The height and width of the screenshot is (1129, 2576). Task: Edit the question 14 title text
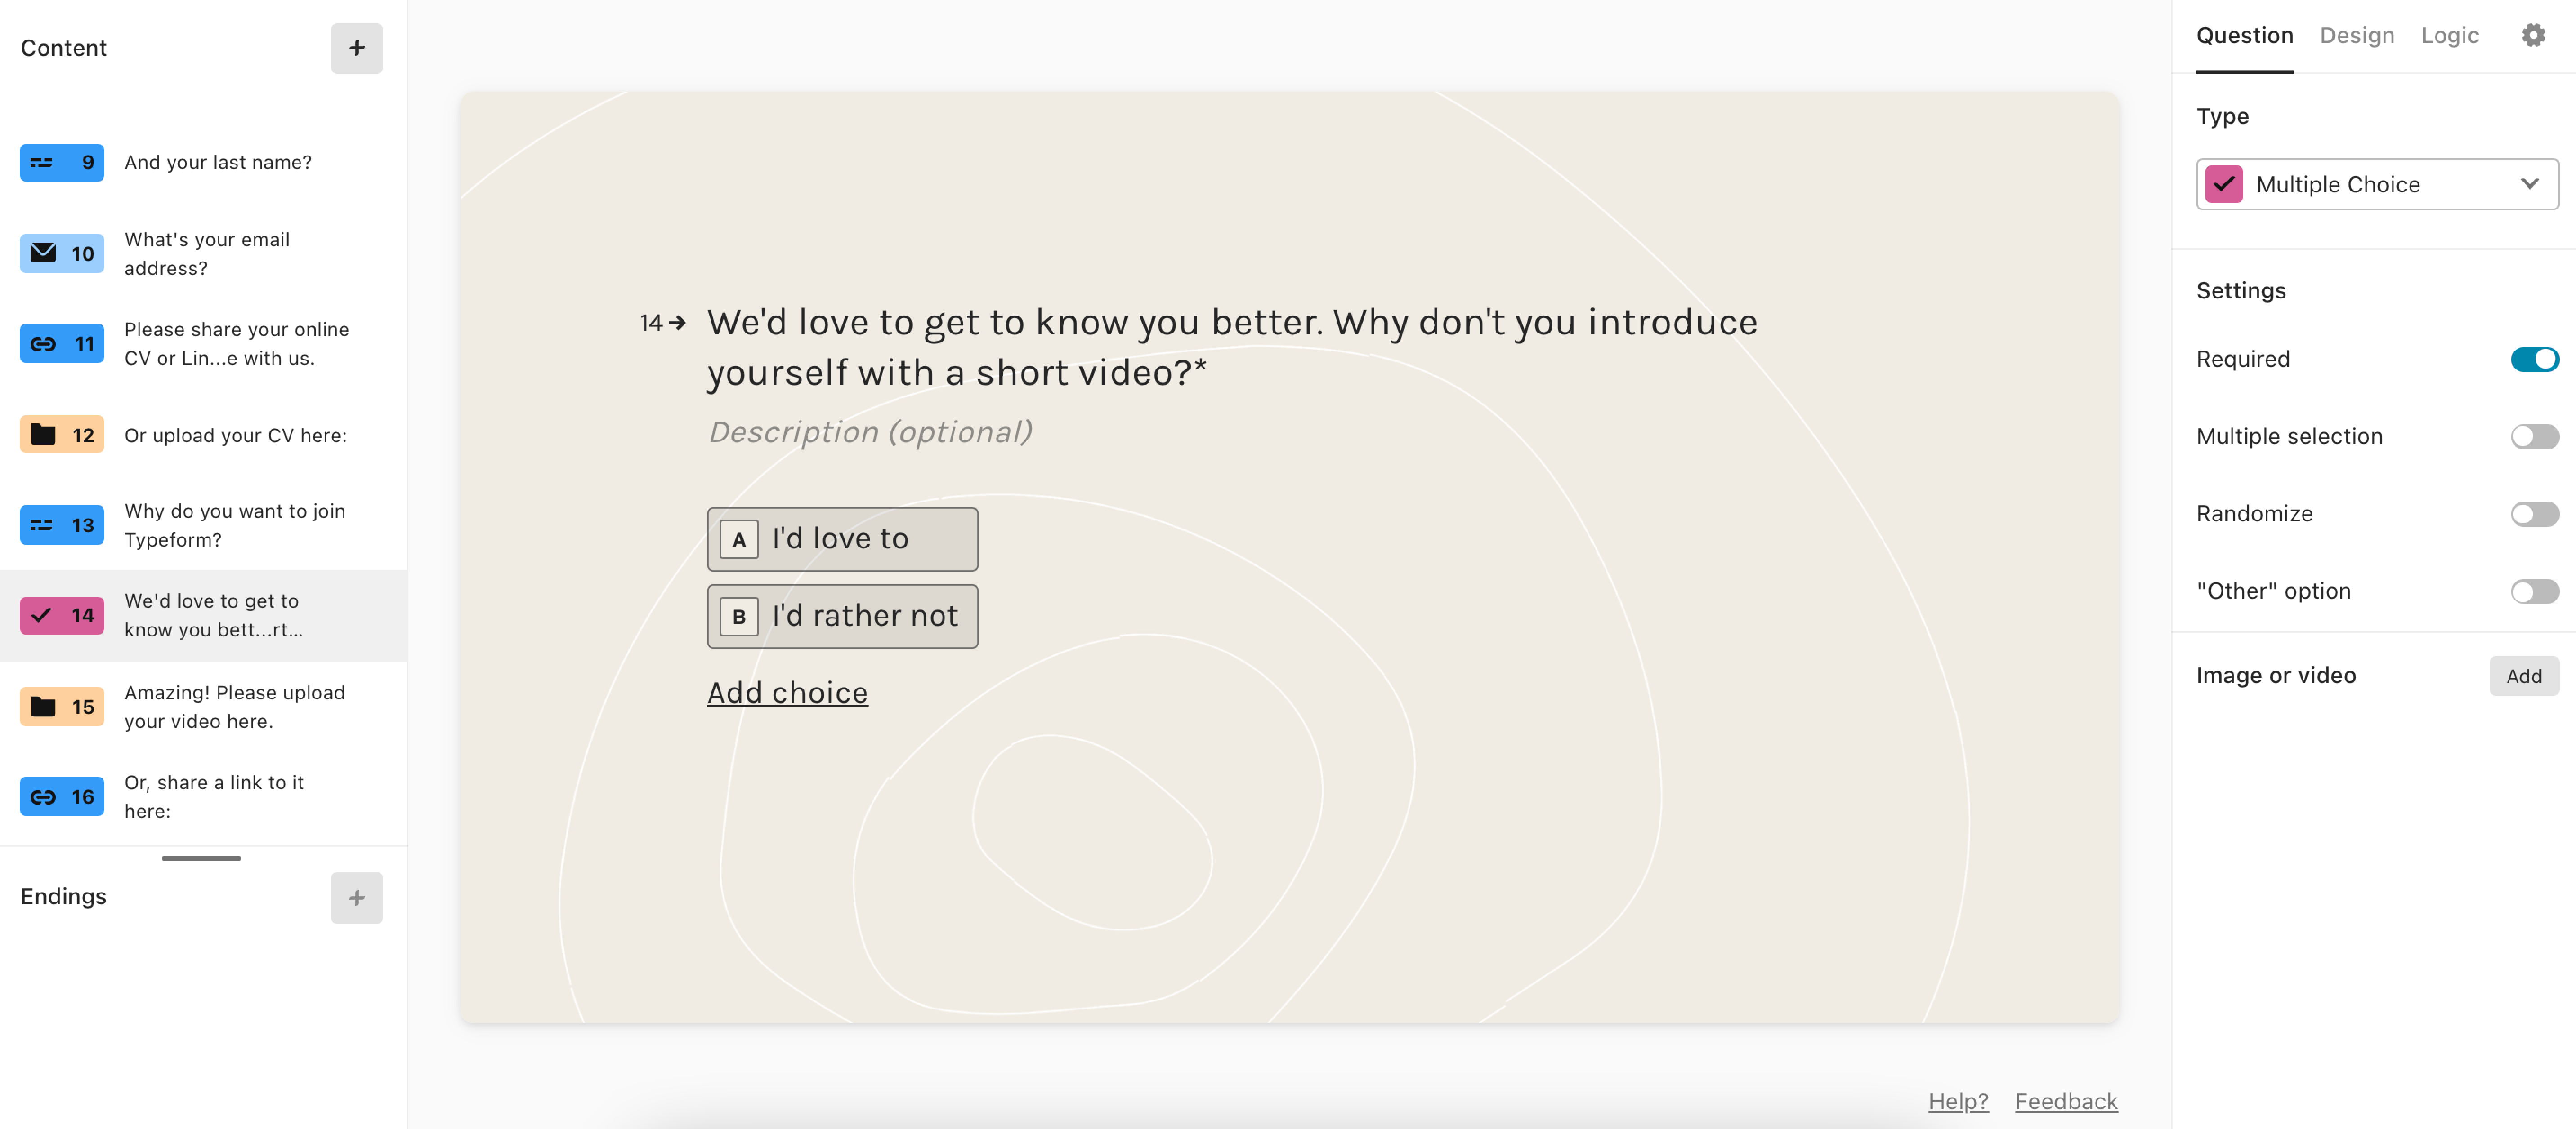click(x=1231, y=348)
